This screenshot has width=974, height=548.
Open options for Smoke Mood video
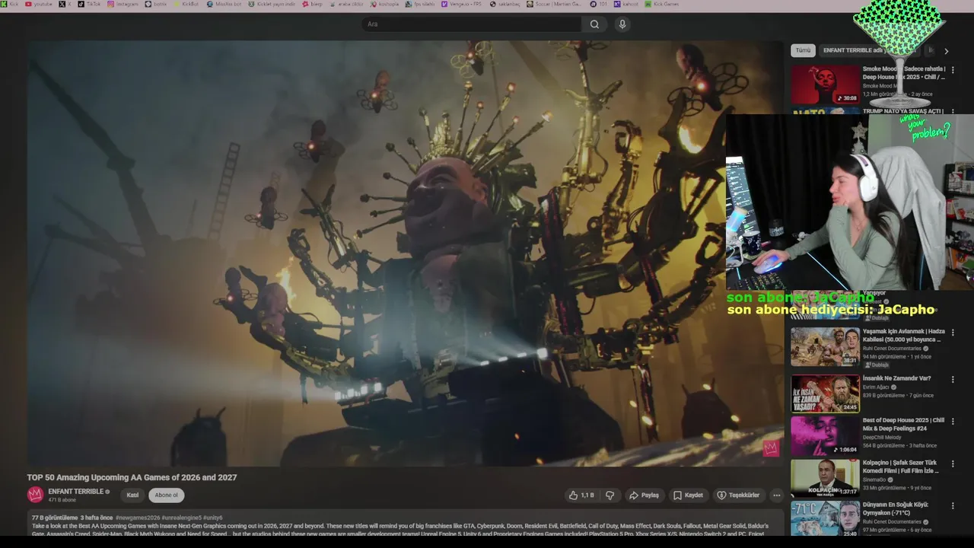pos(953,70)
